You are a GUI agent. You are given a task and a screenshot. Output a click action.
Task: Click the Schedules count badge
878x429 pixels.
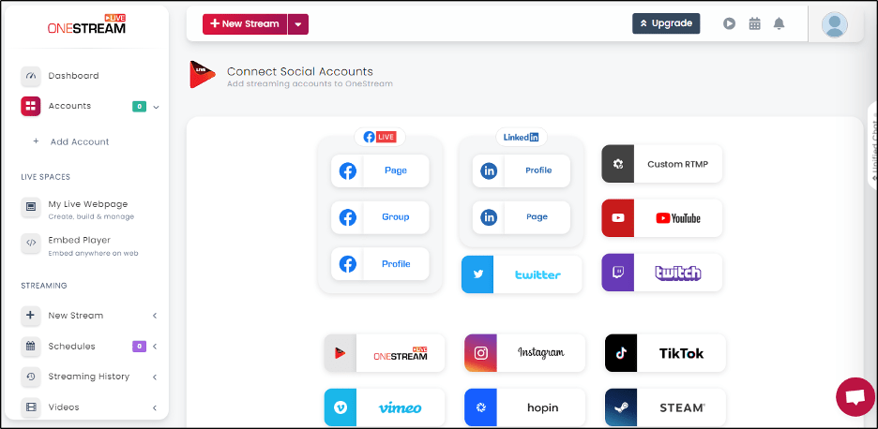point(140,347)
